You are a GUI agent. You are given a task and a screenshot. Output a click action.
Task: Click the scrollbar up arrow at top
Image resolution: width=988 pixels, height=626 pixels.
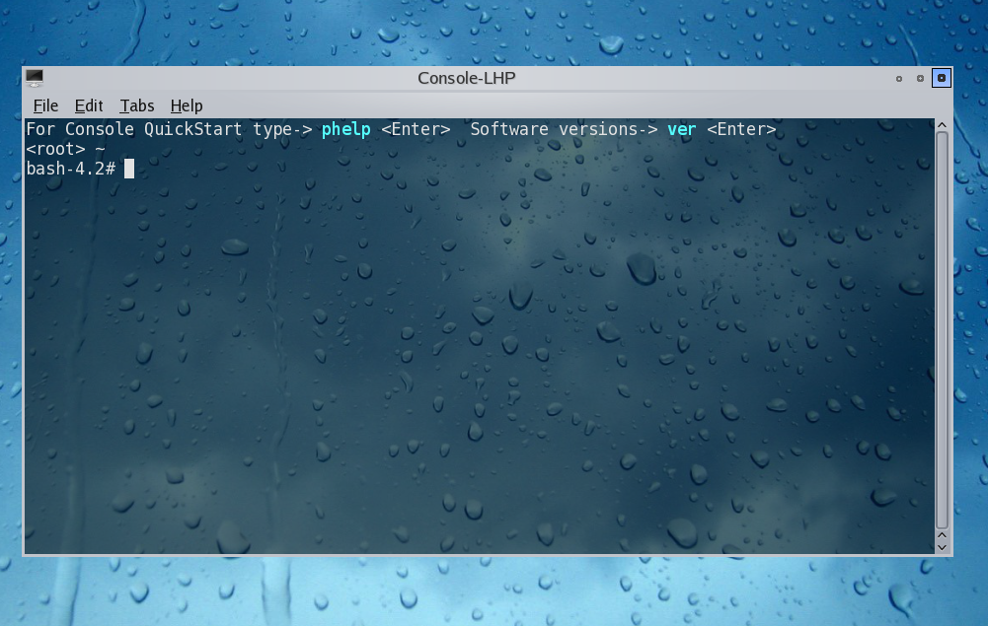(x=942, y=125)
